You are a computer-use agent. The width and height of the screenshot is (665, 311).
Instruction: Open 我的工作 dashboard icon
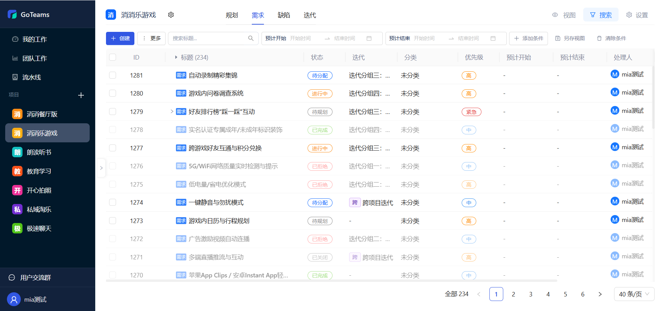[15, 39]
